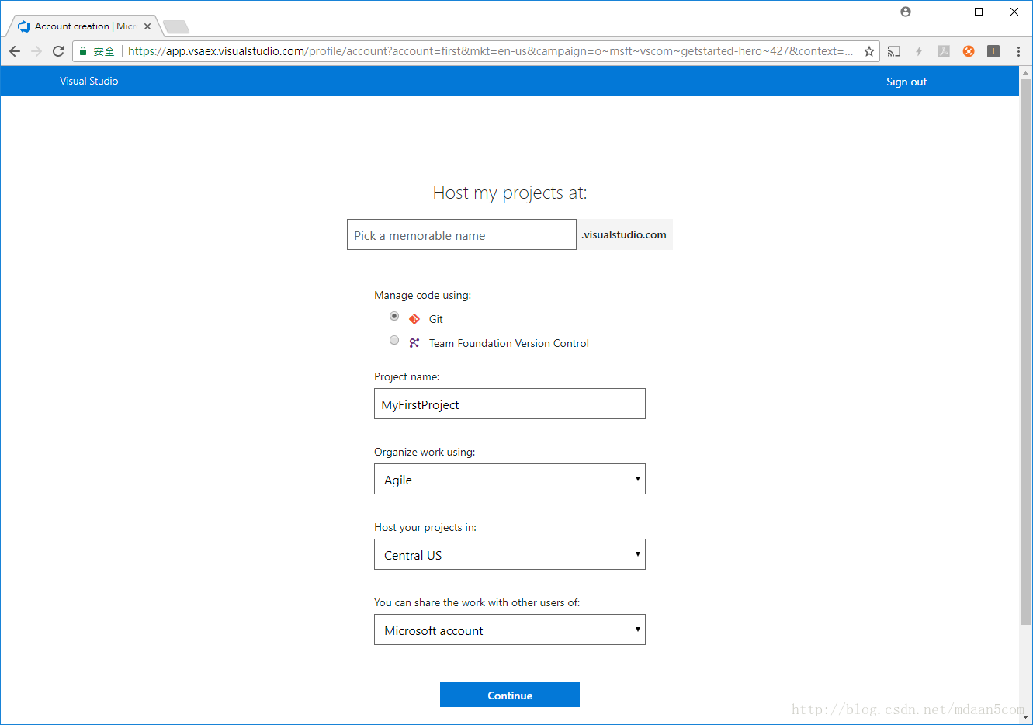This screenshot has height=725, width=1033.
Task: Click the PDF extension icon
Action: click(944, 51)
